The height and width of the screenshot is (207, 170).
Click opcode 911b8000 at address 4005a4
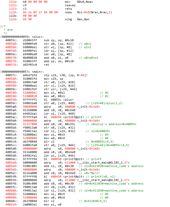(x=30, y=110)
